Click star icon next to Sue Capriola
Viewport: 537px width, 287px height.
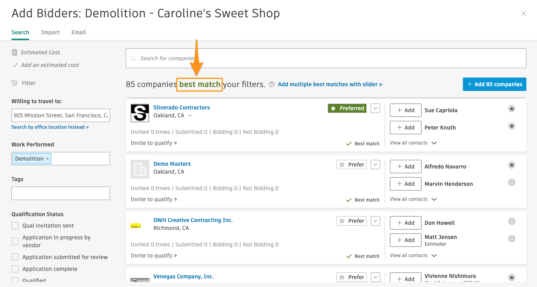[511, 109]
